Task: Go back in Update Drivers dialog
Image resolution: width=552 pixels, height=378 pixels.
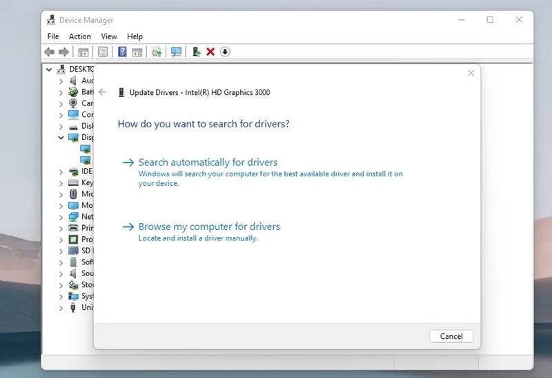Action: click(102, 92)
